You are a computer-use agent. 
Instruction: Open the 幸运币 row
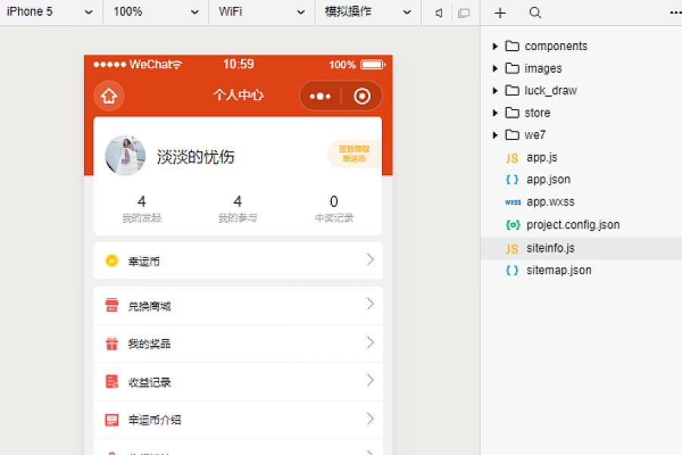[238, 260]
